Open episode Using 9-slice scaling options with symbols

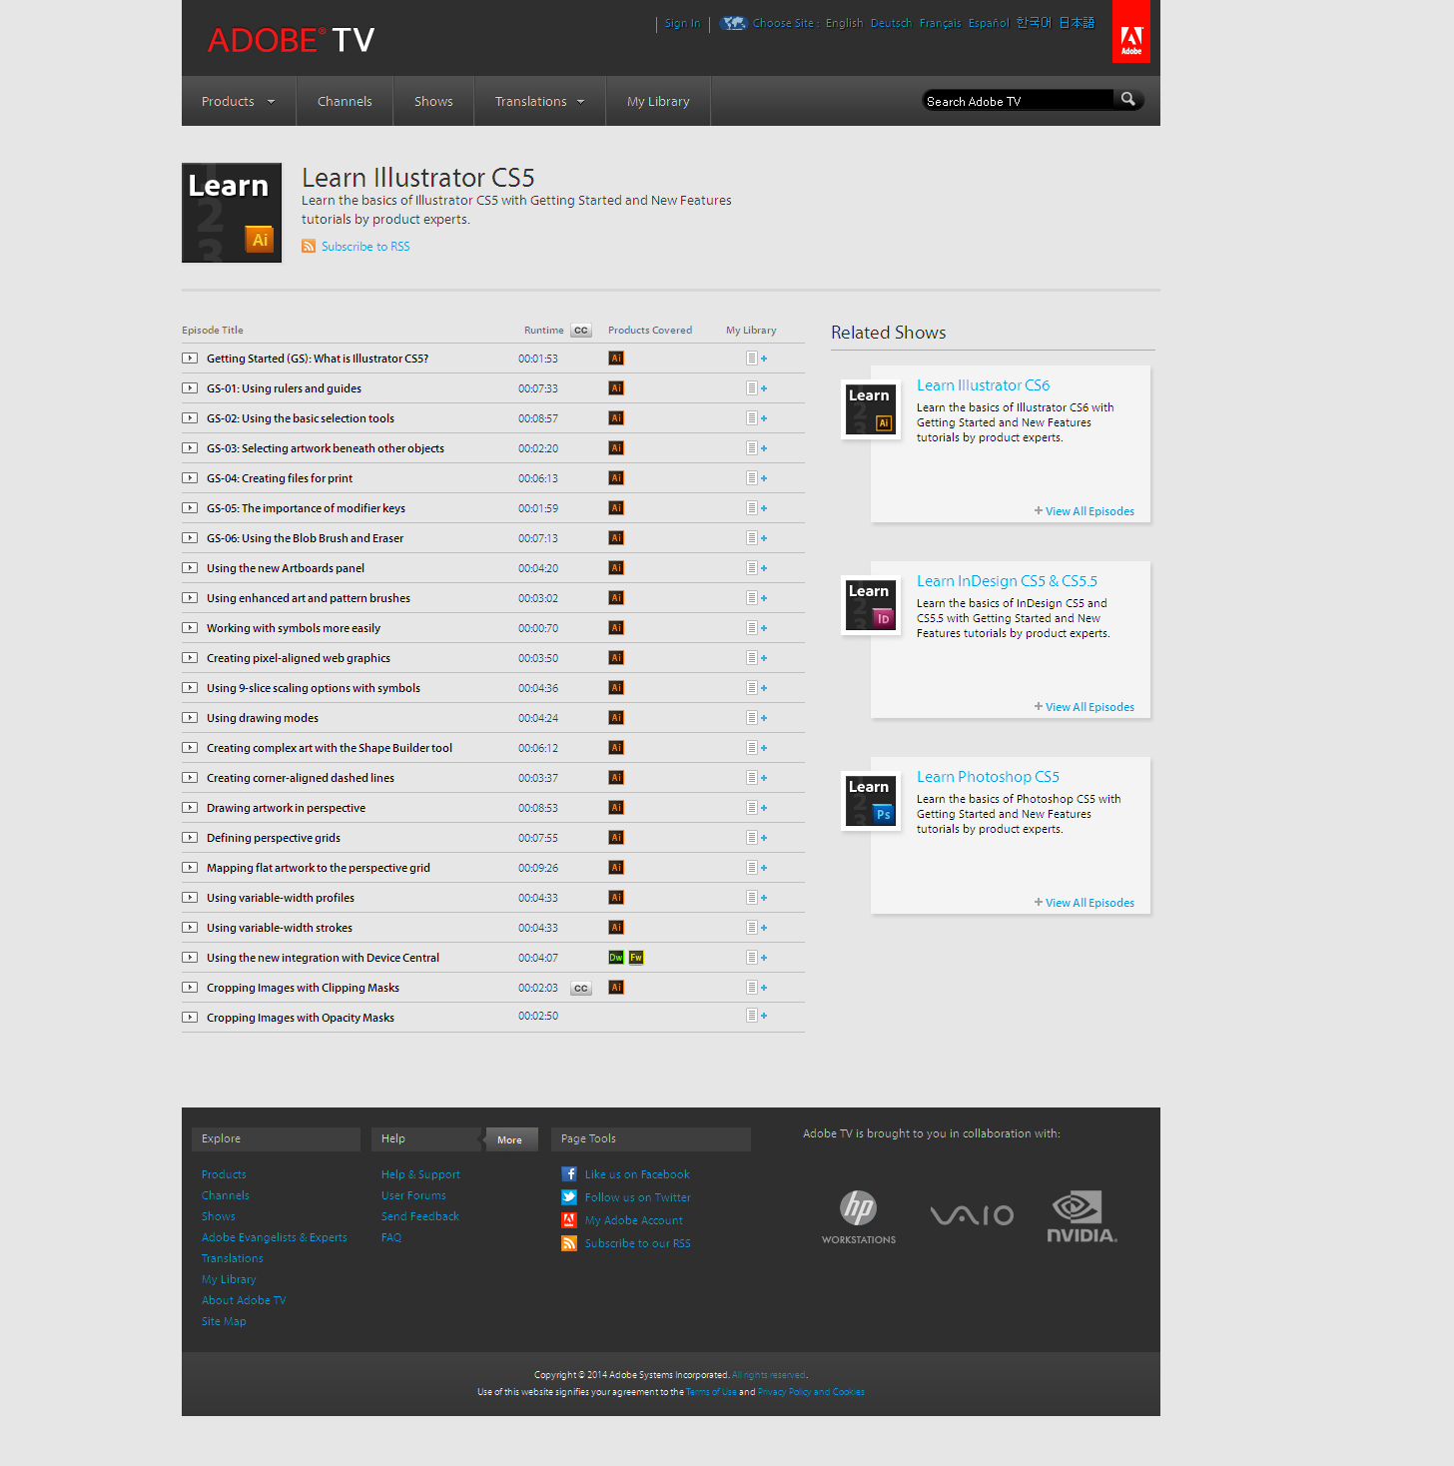coord(314,688)
